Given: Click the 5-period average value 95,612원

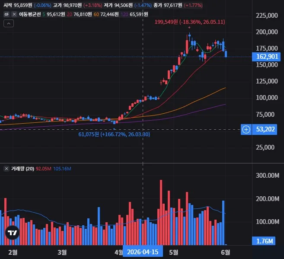Looking at the screenshot, I should (x=56, y=14).
